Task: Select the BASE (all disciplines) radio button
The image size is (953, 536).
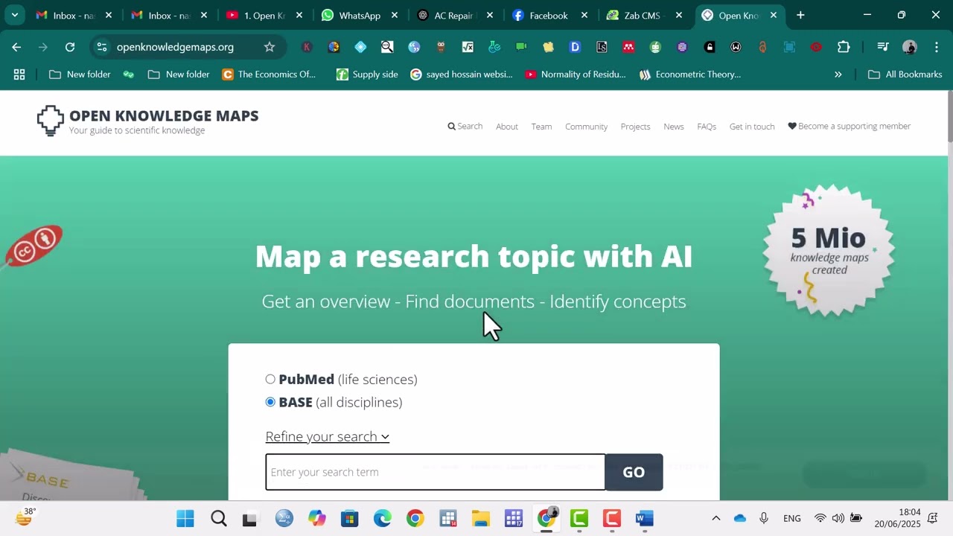Action: (270, 402)
